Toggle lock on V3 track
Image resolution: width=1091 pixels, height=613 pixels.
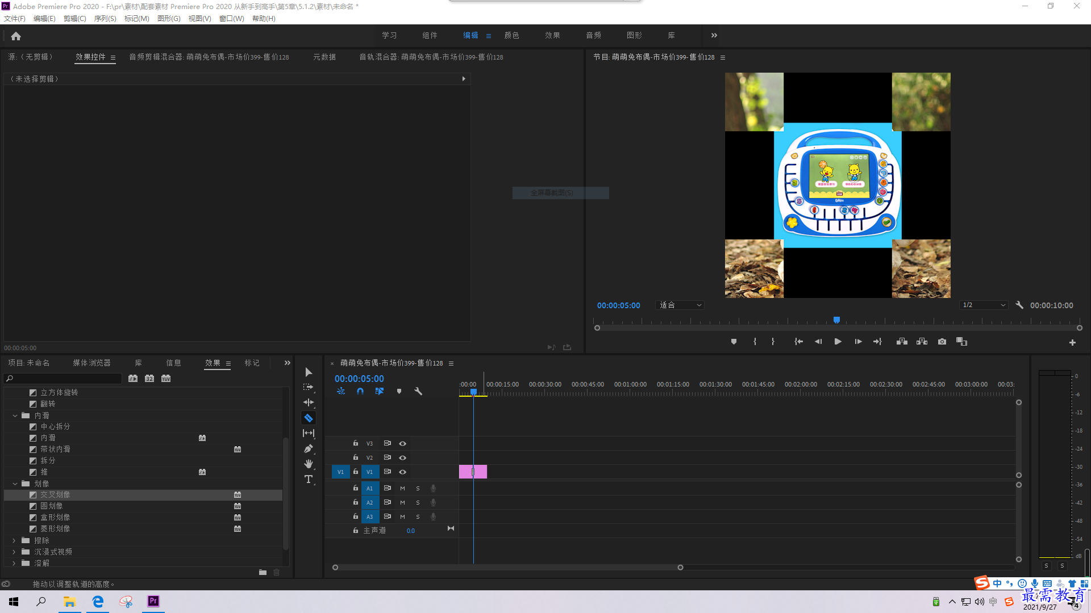click(356, 443)
